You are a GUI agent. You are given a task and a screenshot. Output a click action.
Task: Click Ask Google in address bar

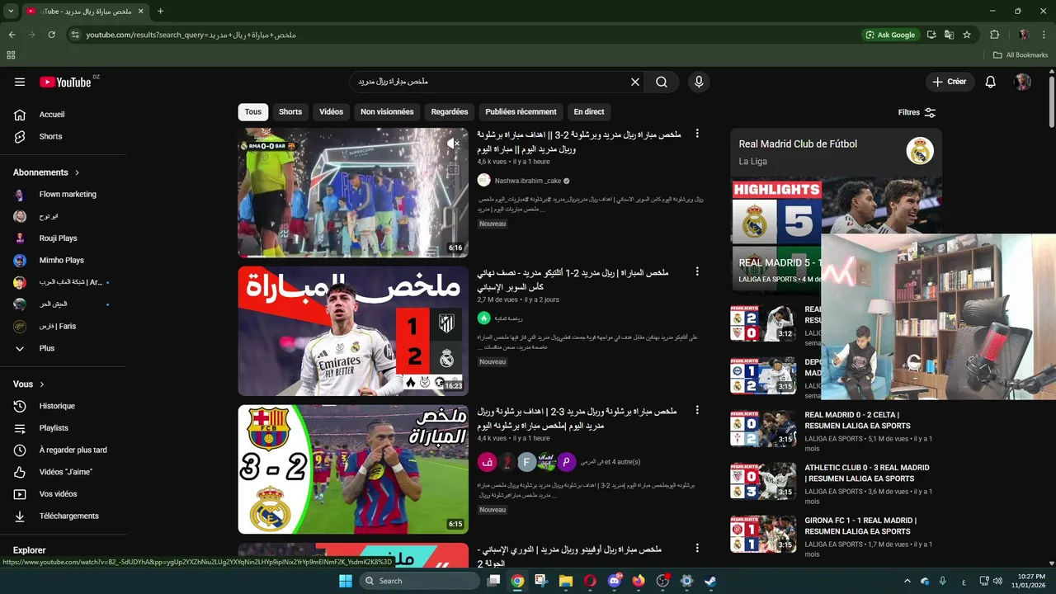[x=889, y=35]
